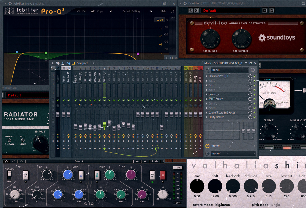Image resolution: width=306 pixels, height=208 pixels.
Task: Undo the last change in Pro-Q 3
Action: pyautogui.click(x=78, y=11)
